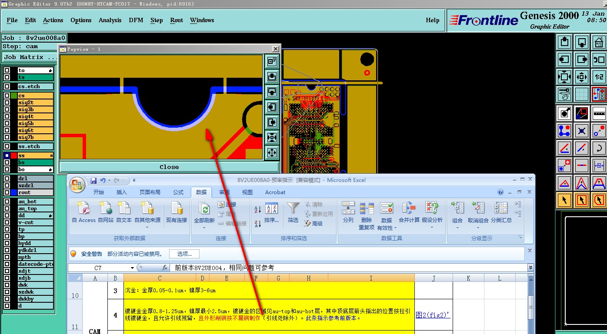Expand the 自其他来源 dropdown
This screenshot has height=334, width=607.
(147, 227)
